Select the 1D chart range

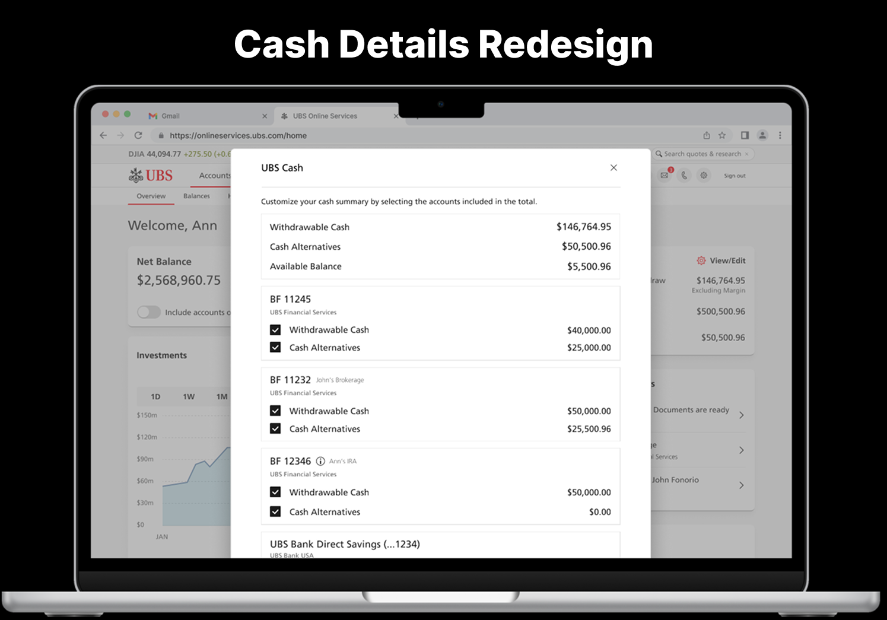pos(155,396)
